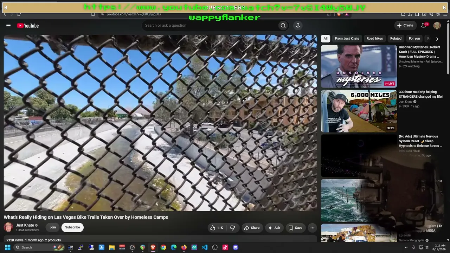The width and height of the screenshot is (450, 253).
Task: Open the account avatar menu
Action: (437, 25)
